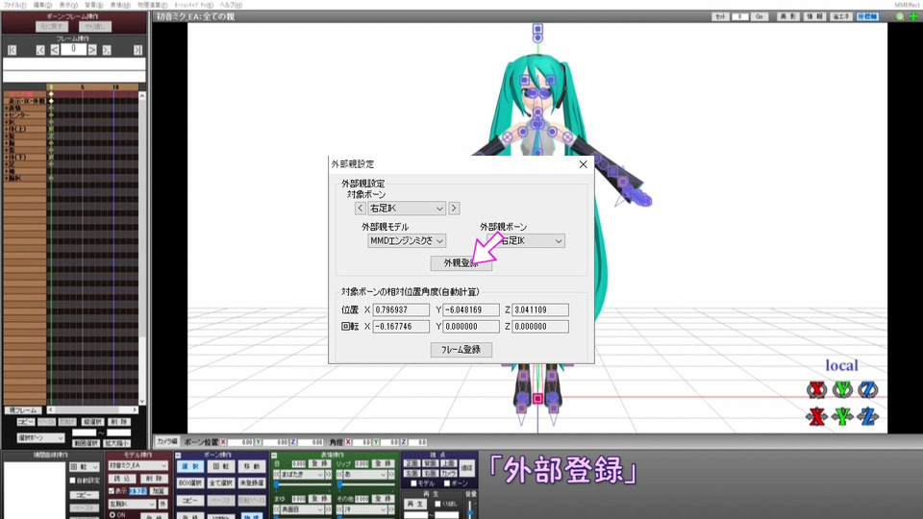Open interpolation 回転 dropdown
The image size is (923, 519).
[85, 467]
